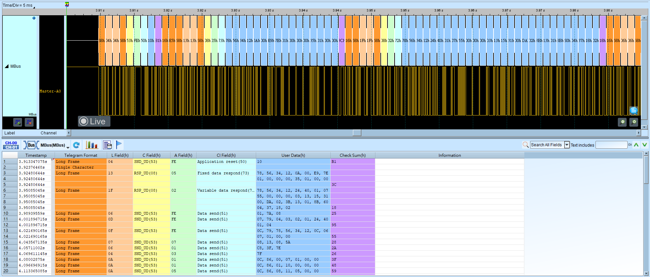Select the 'Single Character' telegram row
Viewport: 650px width, 277px height.
tap(75, 167)
